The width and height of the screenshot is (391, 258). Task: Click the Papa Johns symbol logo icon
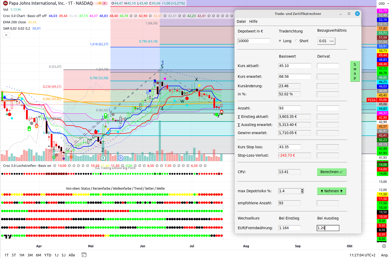click(5, 3)
